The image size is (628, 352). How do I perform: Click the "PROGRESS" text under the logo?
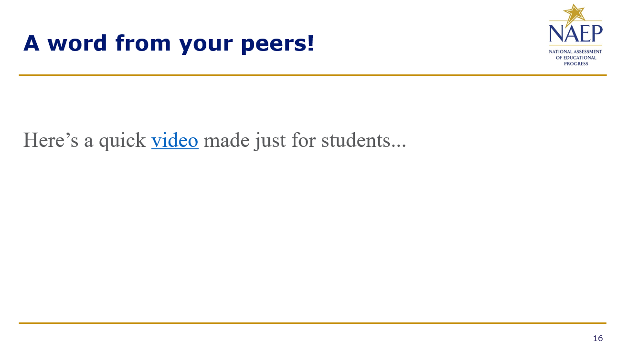(x=575, y=64)
